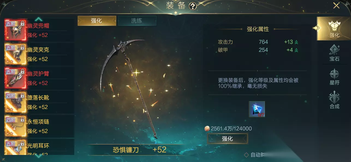Select the 幽灵护臂 armguard icon
The height and width of the screenshot is (162, 351).
[x=15, y=78]
